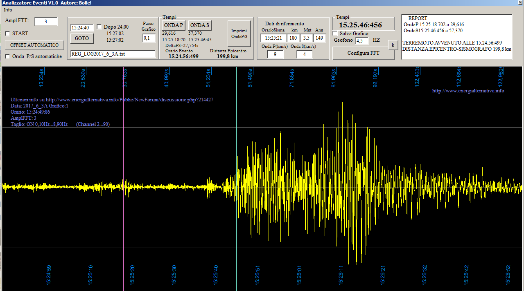This screenshot has height=291, width=524.
Task: Click the Distanza Epicentro value 199,8 km
Action: tap(227, 56)
